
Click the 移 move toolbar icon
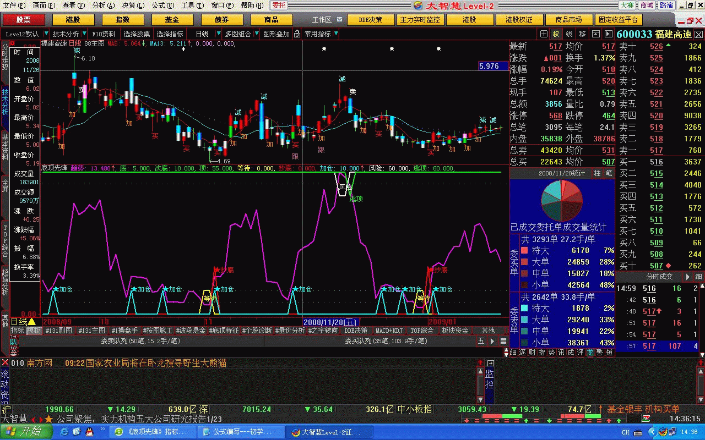pos(582,34)
